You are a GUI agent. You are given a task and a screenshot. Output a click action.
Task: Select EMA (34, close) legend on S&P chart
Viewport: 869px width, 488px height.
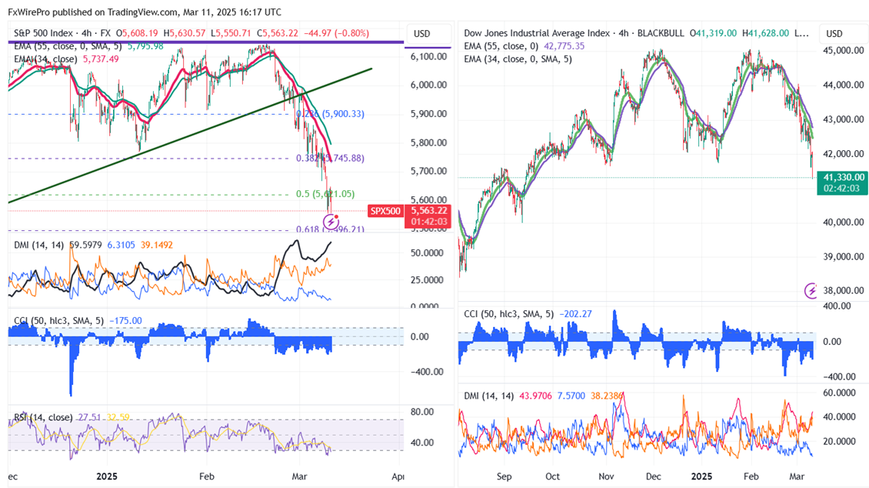45,58
